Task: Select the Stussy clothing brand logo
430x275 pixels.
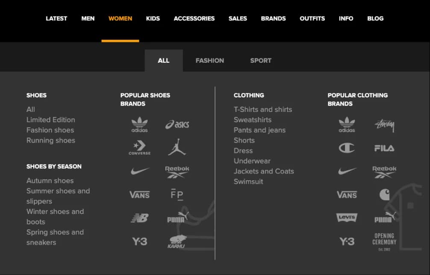Action: pyautogui.click(x=384, y=125)
